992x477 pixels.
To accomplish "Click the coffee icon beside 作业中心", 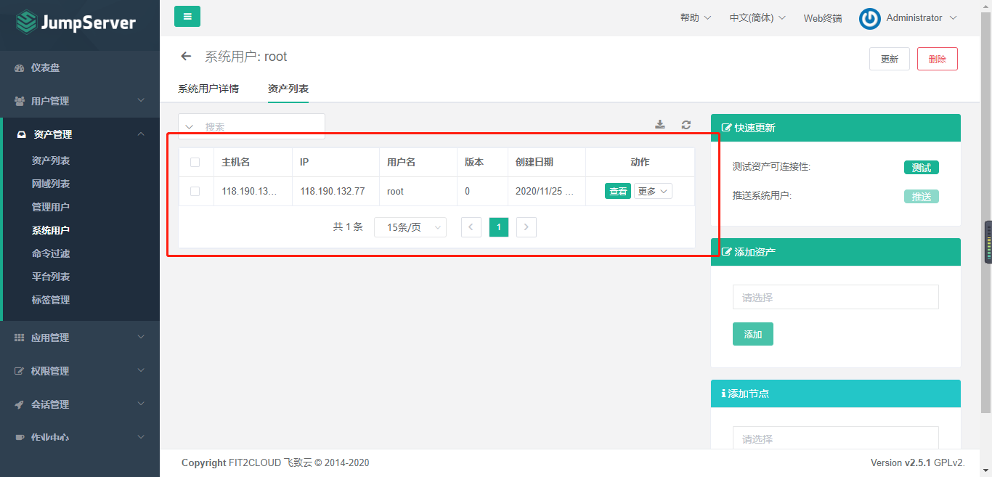I will click(x=20, y=438).
